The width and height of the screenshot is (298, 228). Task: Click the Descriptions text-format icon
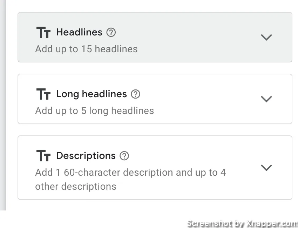pyautogui.click(x=43, y=155)
